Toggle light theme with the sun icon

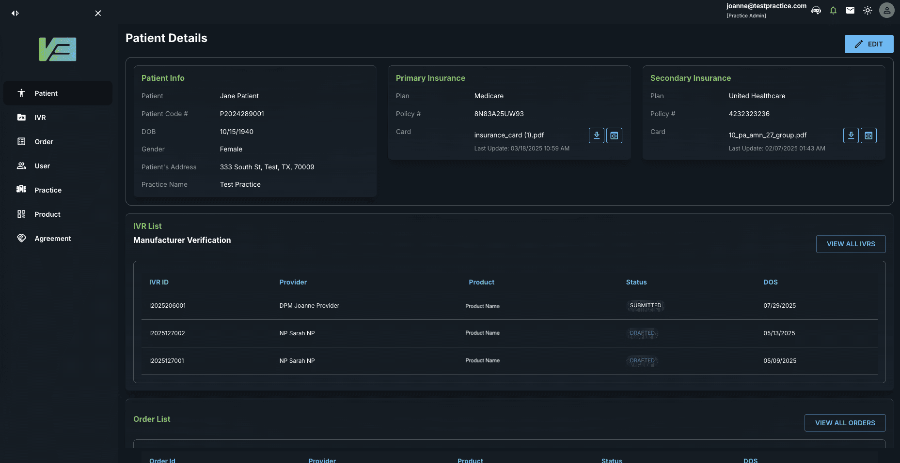tap(868, 10)
